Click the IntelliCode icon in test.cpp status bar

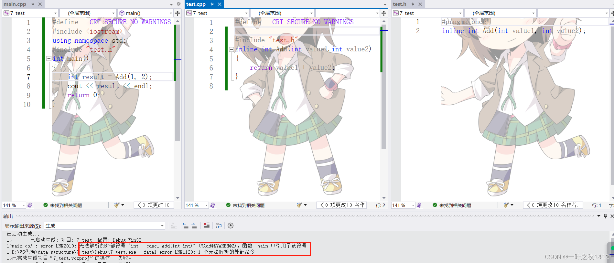(213, 205)
